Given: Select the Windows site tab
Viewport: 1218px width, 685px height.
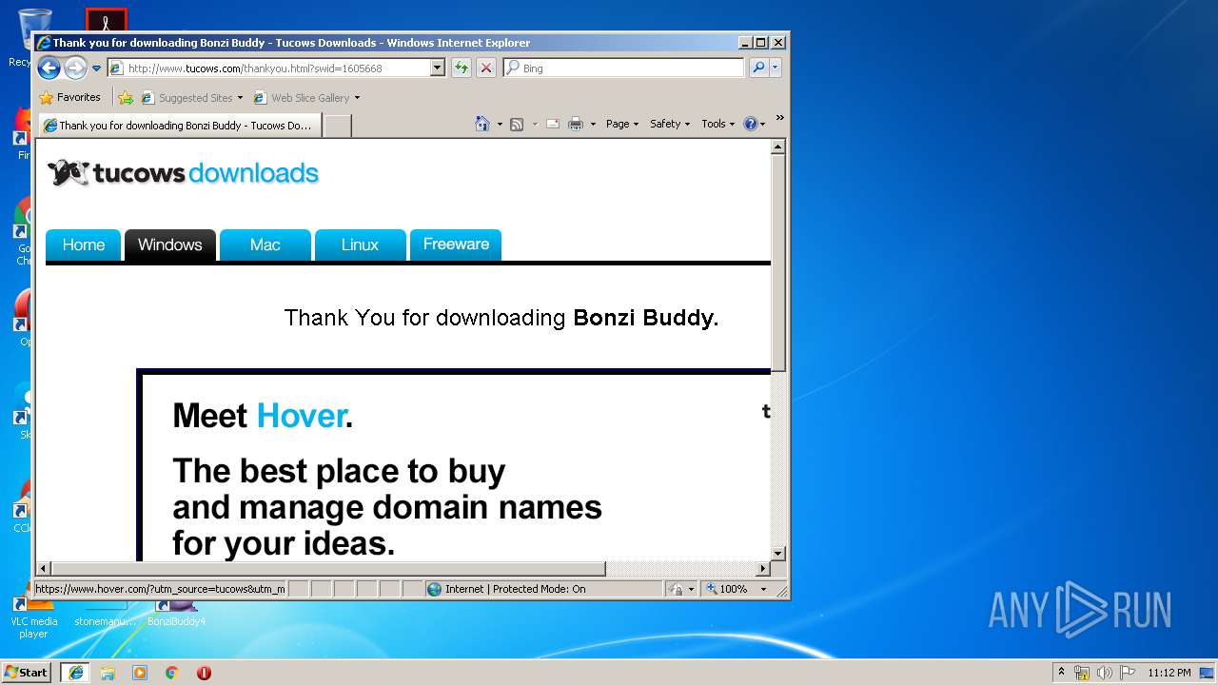Looking at the screenshot, I should tap(170, 245).
